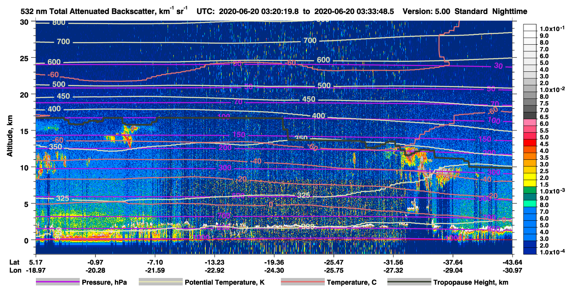Click longitude value "-18.97"
The width and height of the screenshot is (569, 292).
pos(36,270)
